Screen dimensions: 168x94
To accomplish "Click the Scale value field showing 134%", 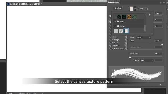I will (x=158, y=13).
